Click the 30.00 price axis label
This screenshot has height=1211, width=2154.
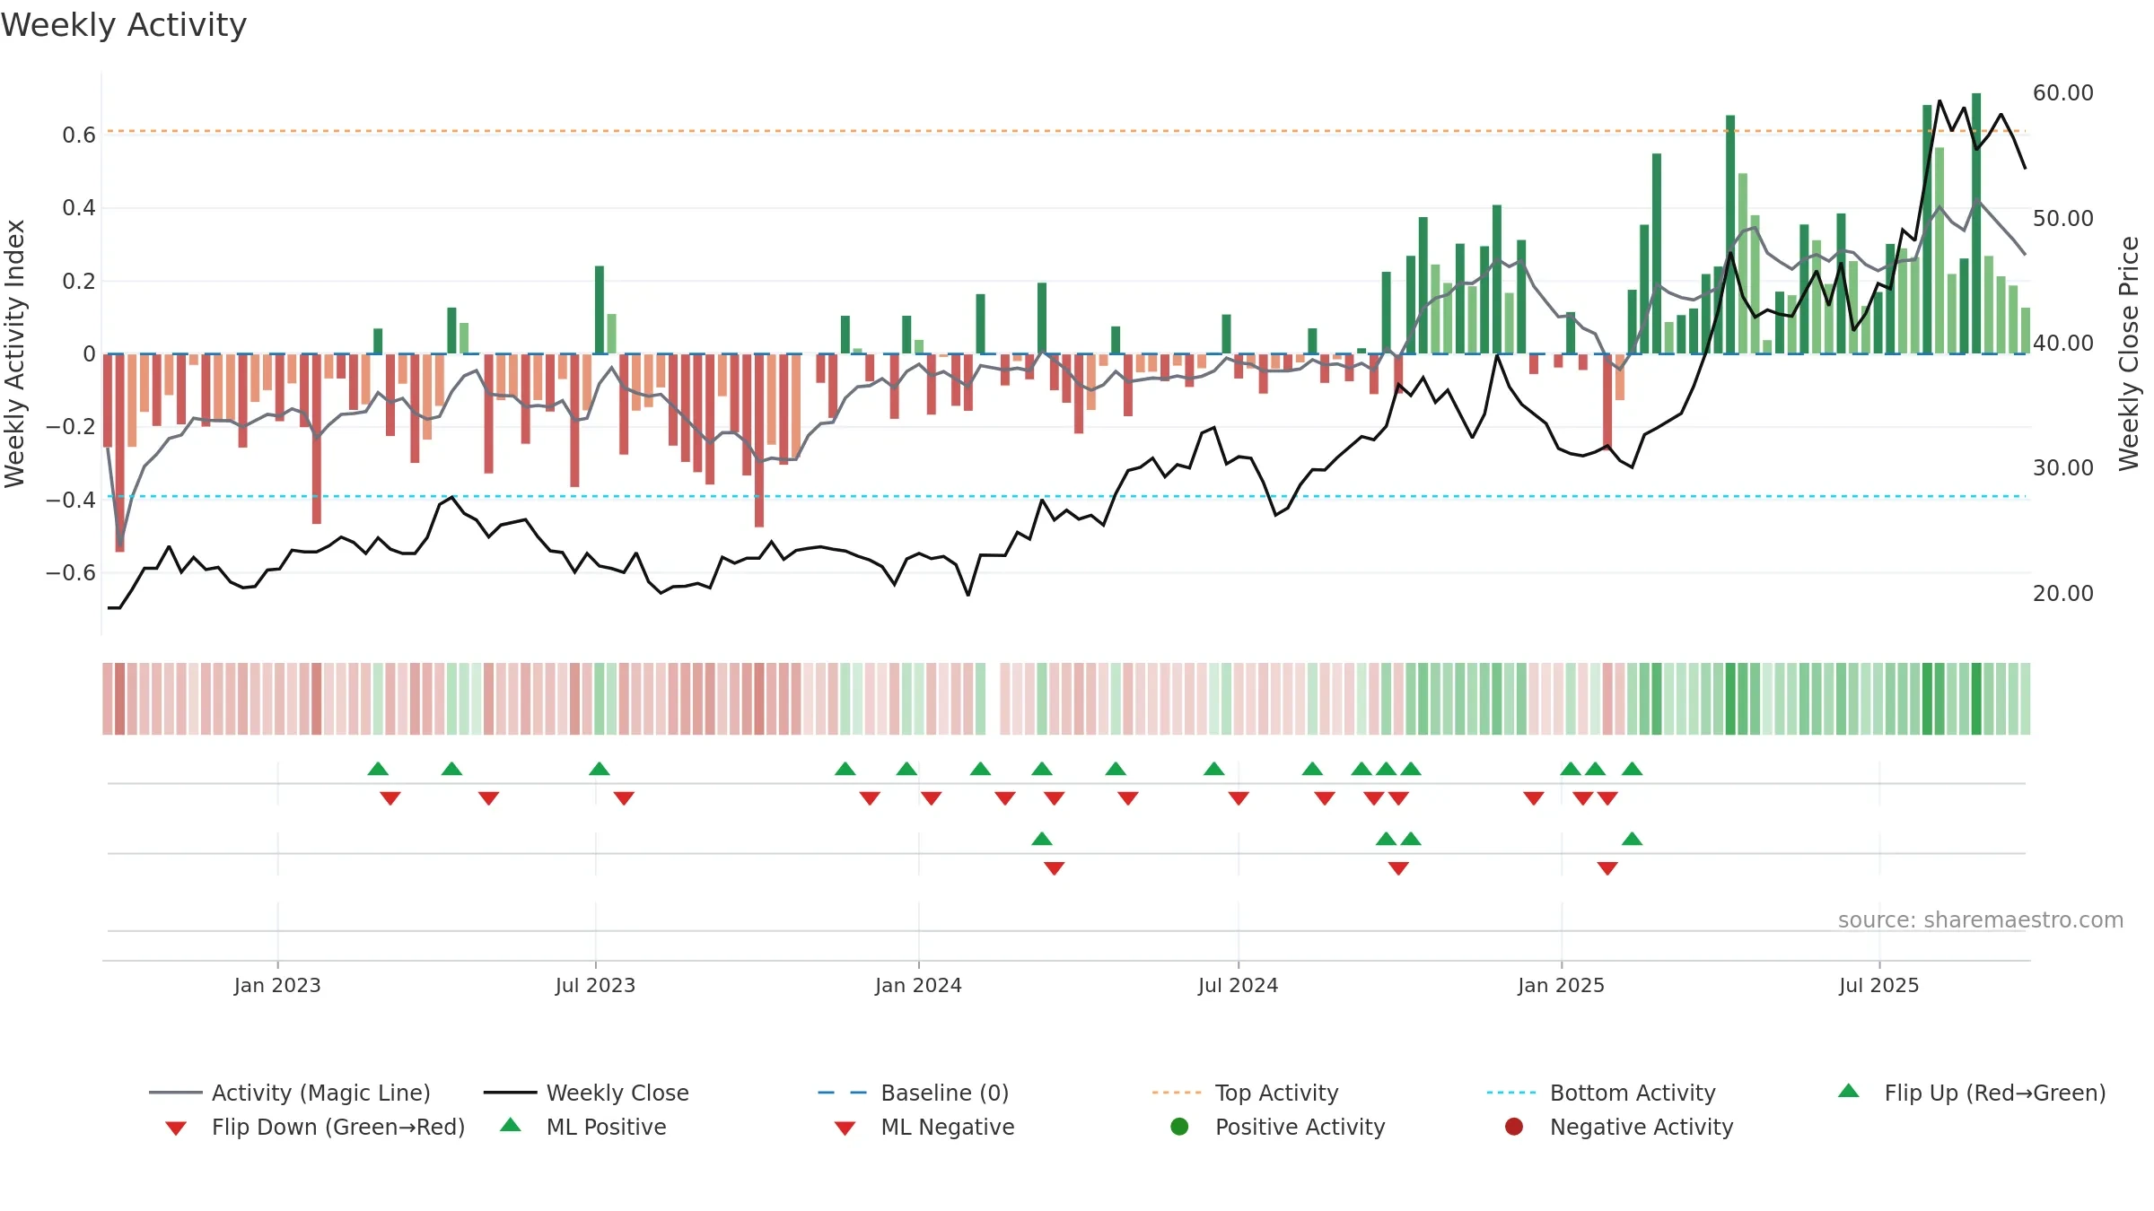click(x=2062, y=468)
